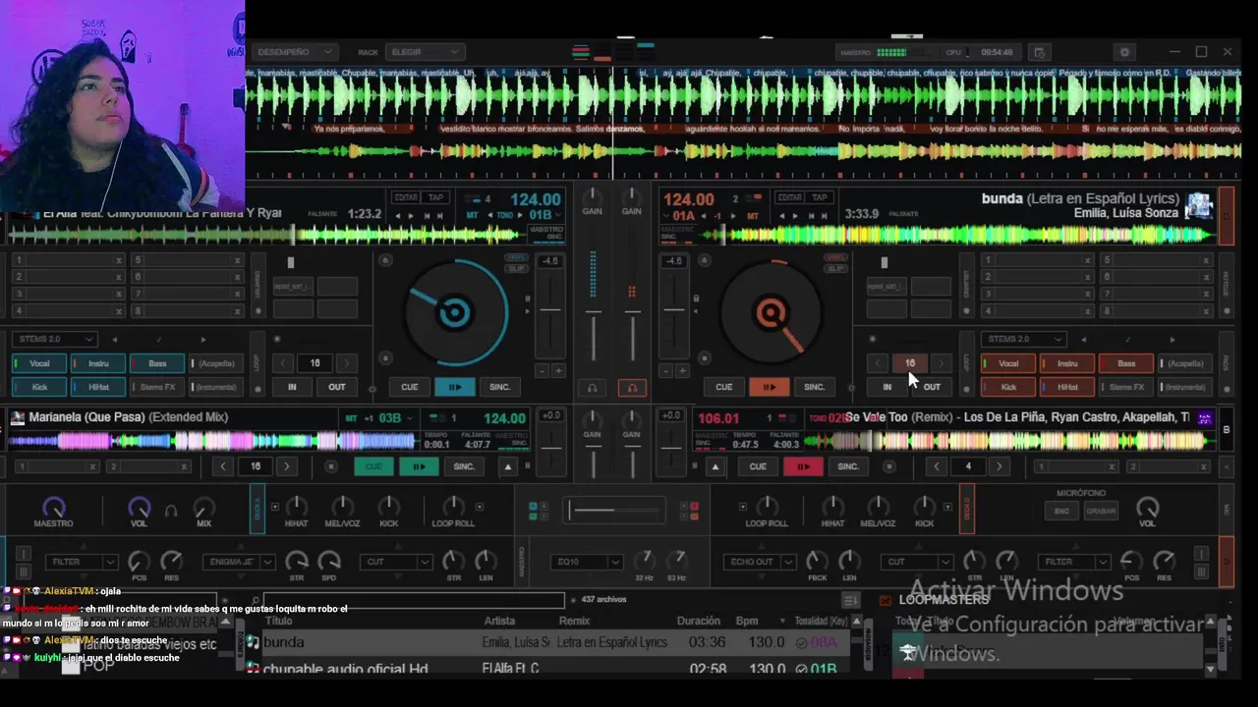
Task: Sort the browser by Artista column
Action: tap(499, 621)
